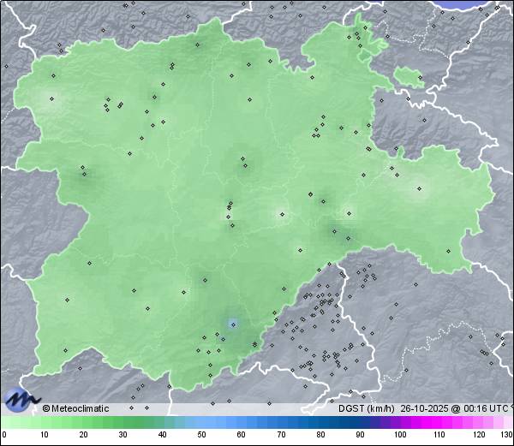Image resolution: width=514 pixels, height=446 pixels.
Task: Select the 40 value on the color scale
Action: point(162,435)
